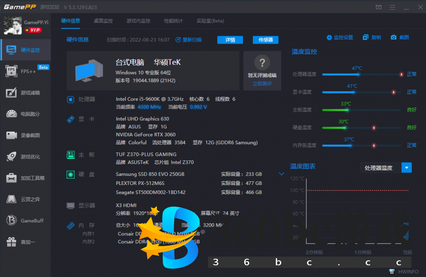Switch to the 桌面监控 tab
The image size is (426, 277).
pyautogui.click(x=103, y=21)
